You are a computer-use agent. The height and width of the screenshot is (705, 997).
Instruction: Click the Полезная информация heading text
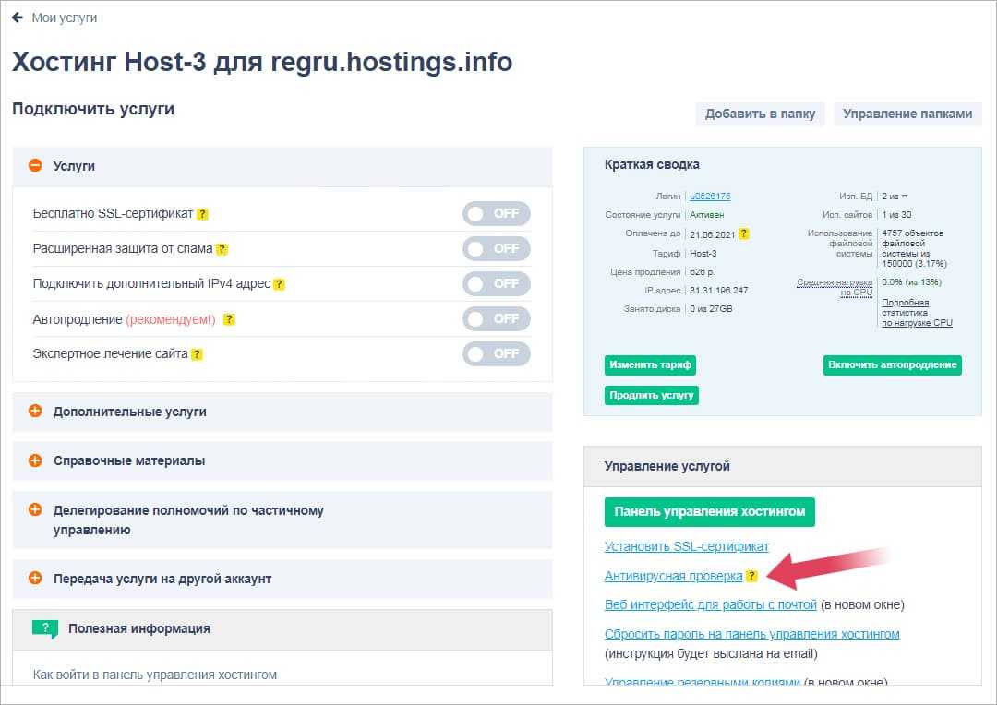[139, 628]
